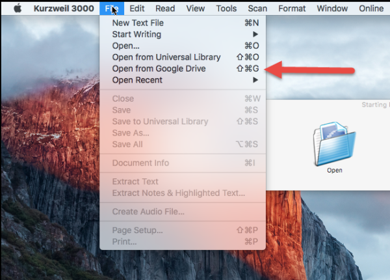Click the Page Setup... entry

pos(183,230)
